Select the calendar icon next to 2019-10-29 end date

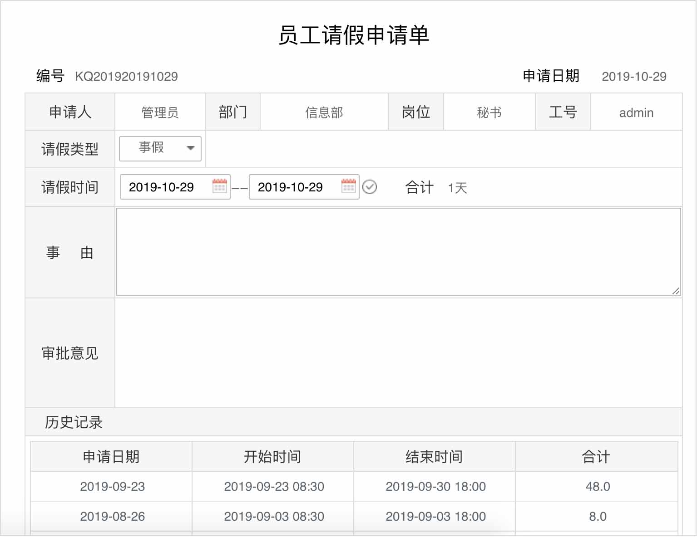coord(348,186)
